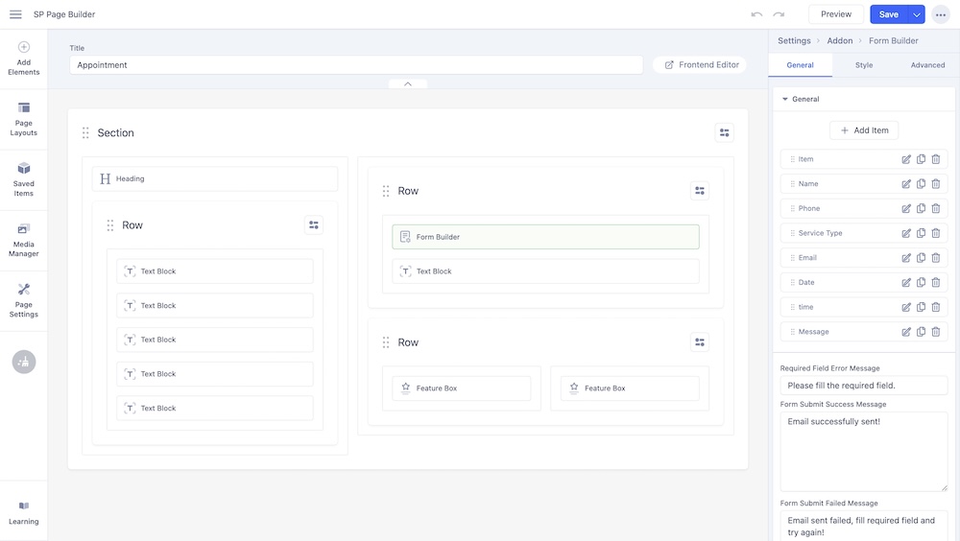Click the Title input field
960x541 pixels.
(355, 65)
